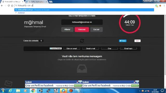Close the Mohmal browser tab
This screenshot has height=93, width=166.
[23, 2]
